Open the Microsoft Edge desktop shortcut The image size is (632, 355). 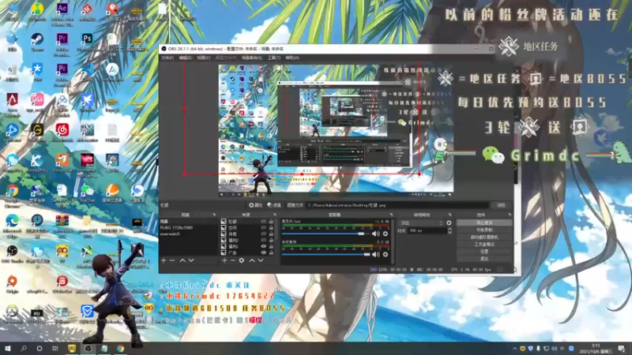(x=12, y=226)
